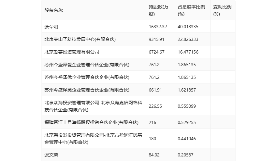Select the percentage 16.477156
The height and width of the screenshot is (161, 277).
188,52
